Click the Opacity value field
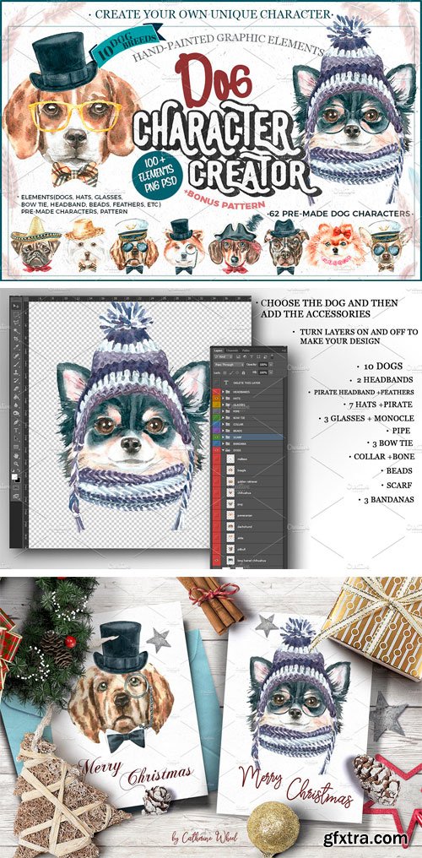The height and width of the screenshot is (858, 422). tap(263, 365)
